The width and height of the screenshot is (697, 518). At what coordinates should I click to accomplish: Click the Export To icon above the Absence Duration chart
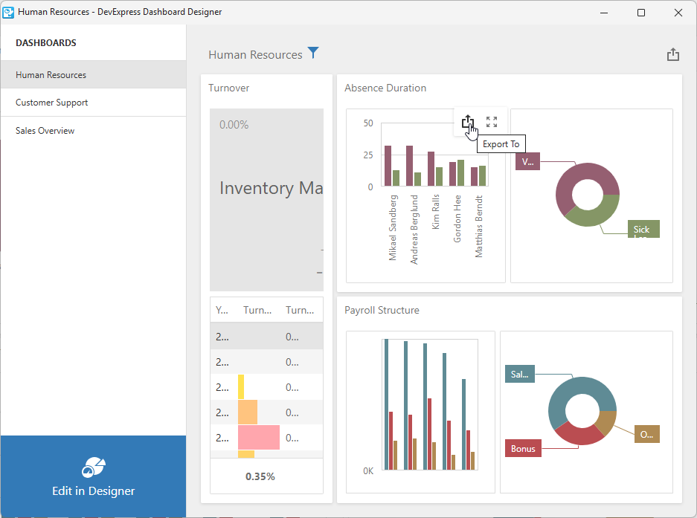click(468, 122)
